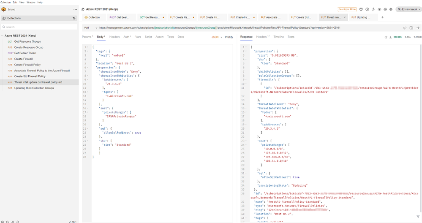422x223 pixels.
Task: Clear the response with the eraser icon
Action: (x=386, y=37)
